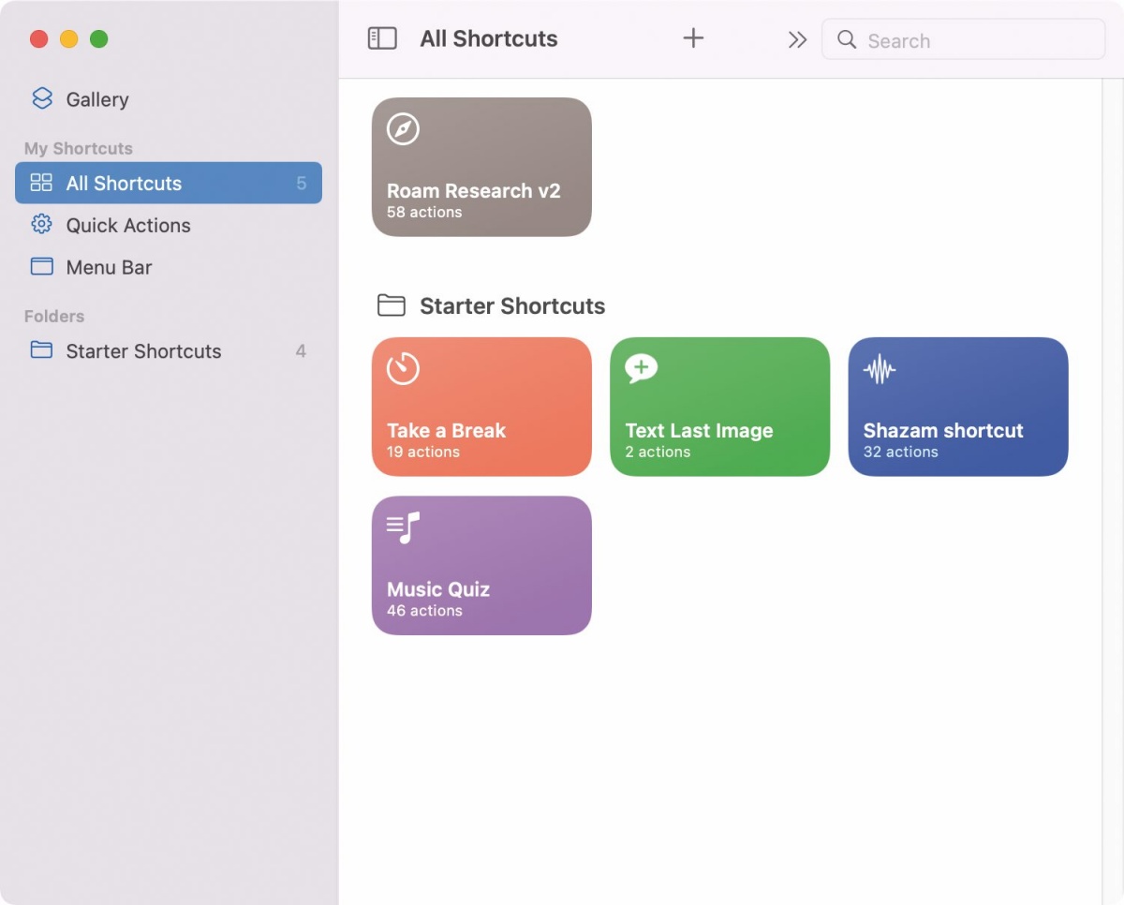Click the Search field
The width and height of the screenshot is (1124, 905).
click(963, 39)
